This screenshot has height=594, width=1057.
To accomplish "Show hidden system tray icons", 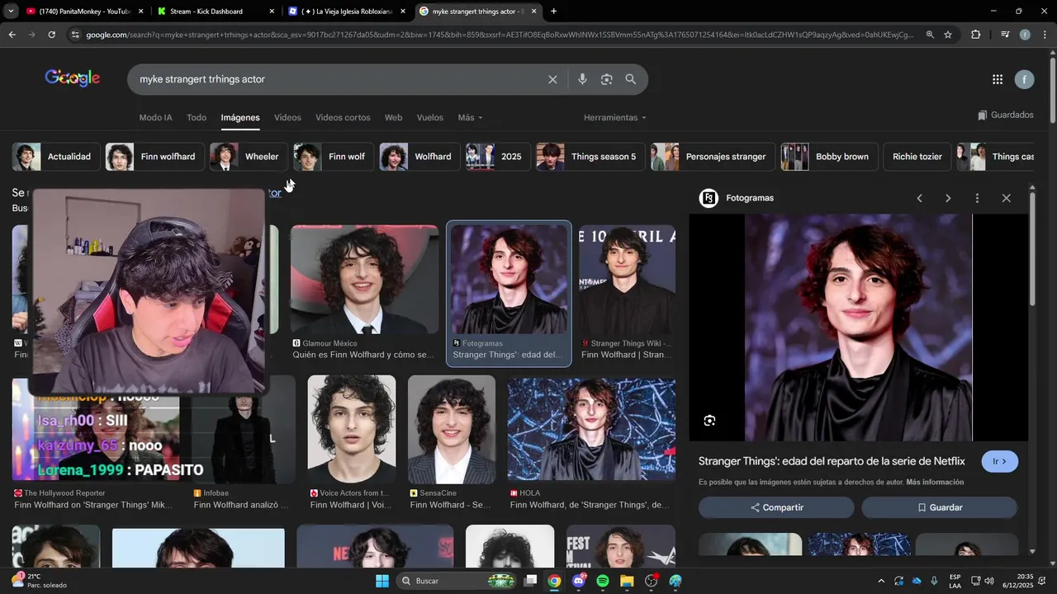I will coord(880,581).
